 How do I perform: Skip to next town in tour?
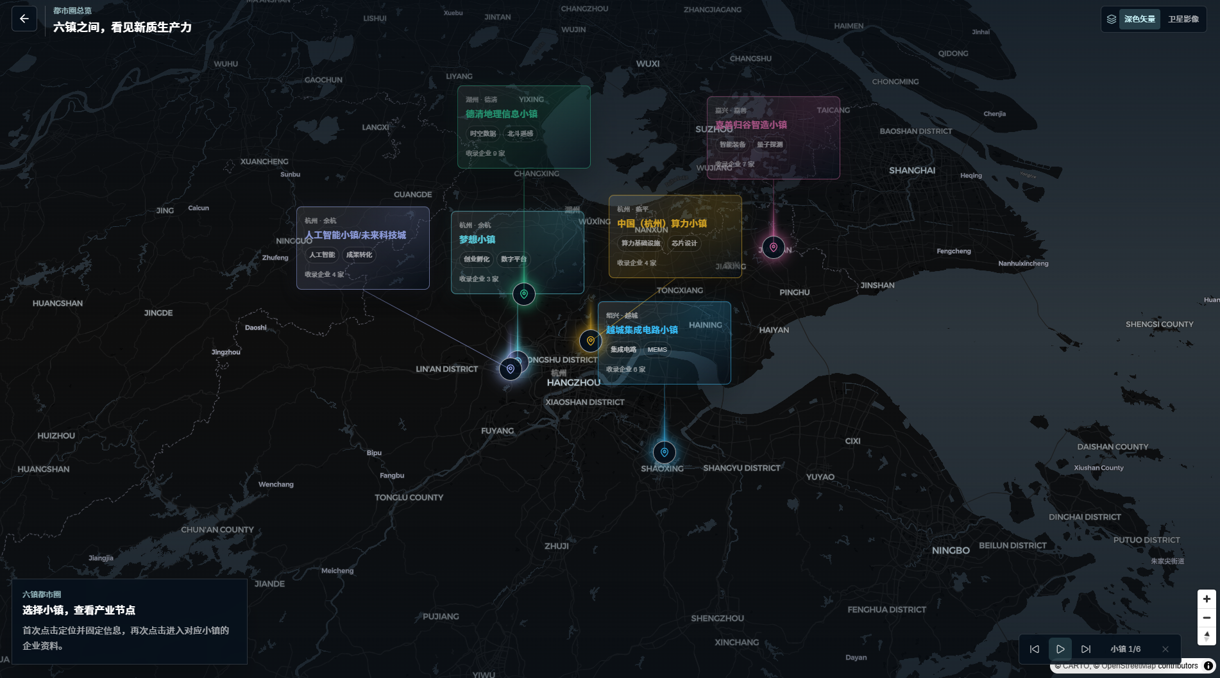point(1086,649)
